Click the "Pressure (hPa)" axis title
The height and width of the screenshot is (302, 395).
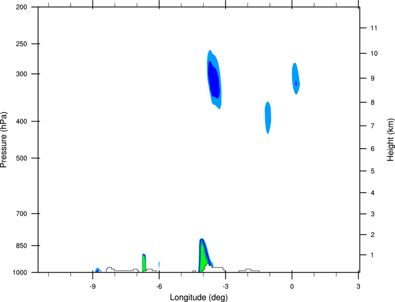point(4,140)
